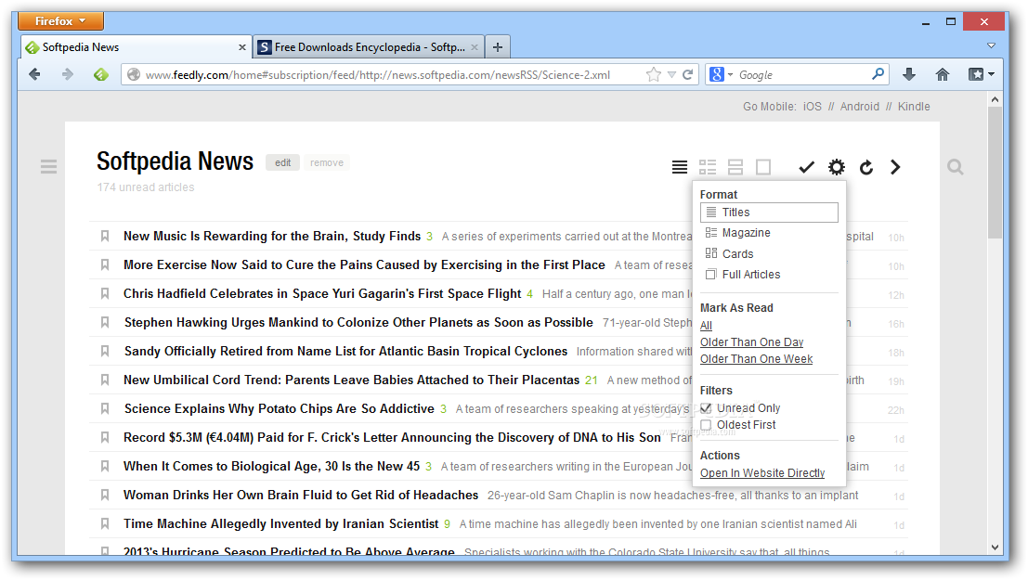Open 'Time Machine Allegedly Invented by Iranian Scientist'
Screen dimensions: 1028x580
[280, 524]
